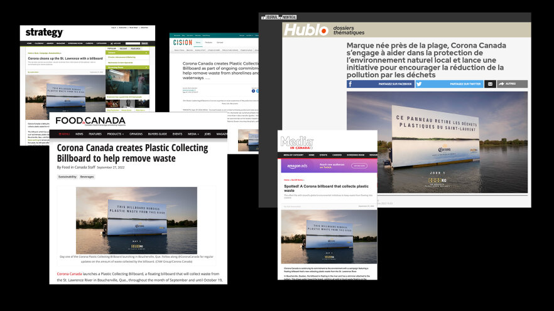Open Archive in strategy nav bar
The height and width of the screenshot is (311, 554).
click(x=117, y=43)
